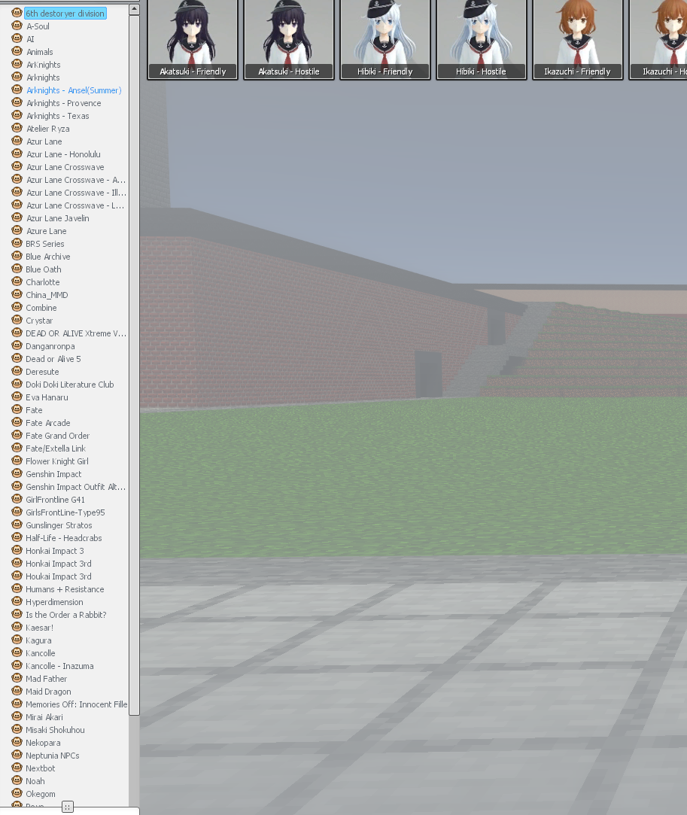Click the monkey icon beside Hyperdimension
687x815 pixels.
point(17,601)
